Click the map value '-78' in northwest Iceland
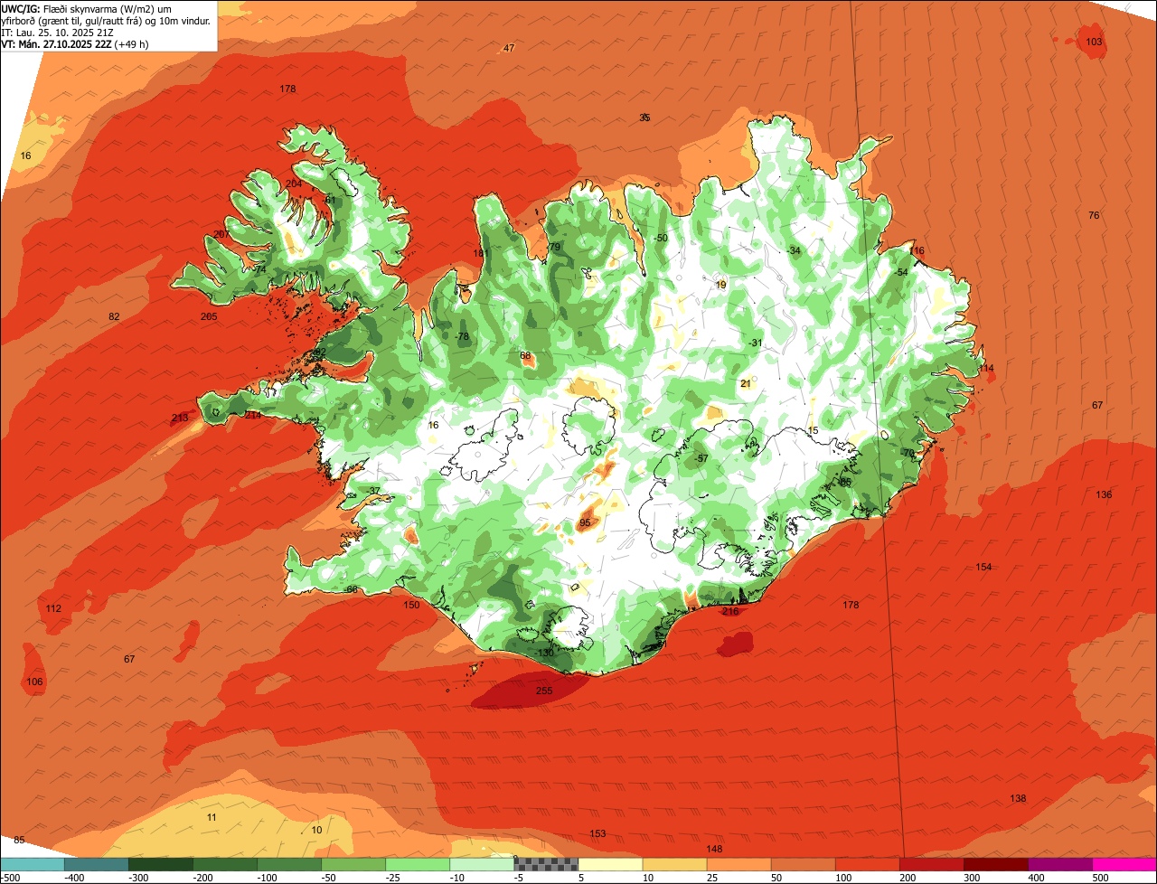This screenshot has height=884, width=1157. [x=462, y=336]
